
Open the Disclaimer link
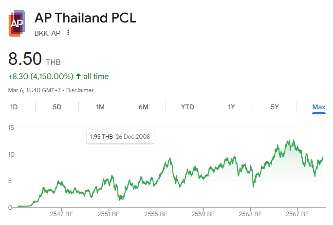[80, 90]
